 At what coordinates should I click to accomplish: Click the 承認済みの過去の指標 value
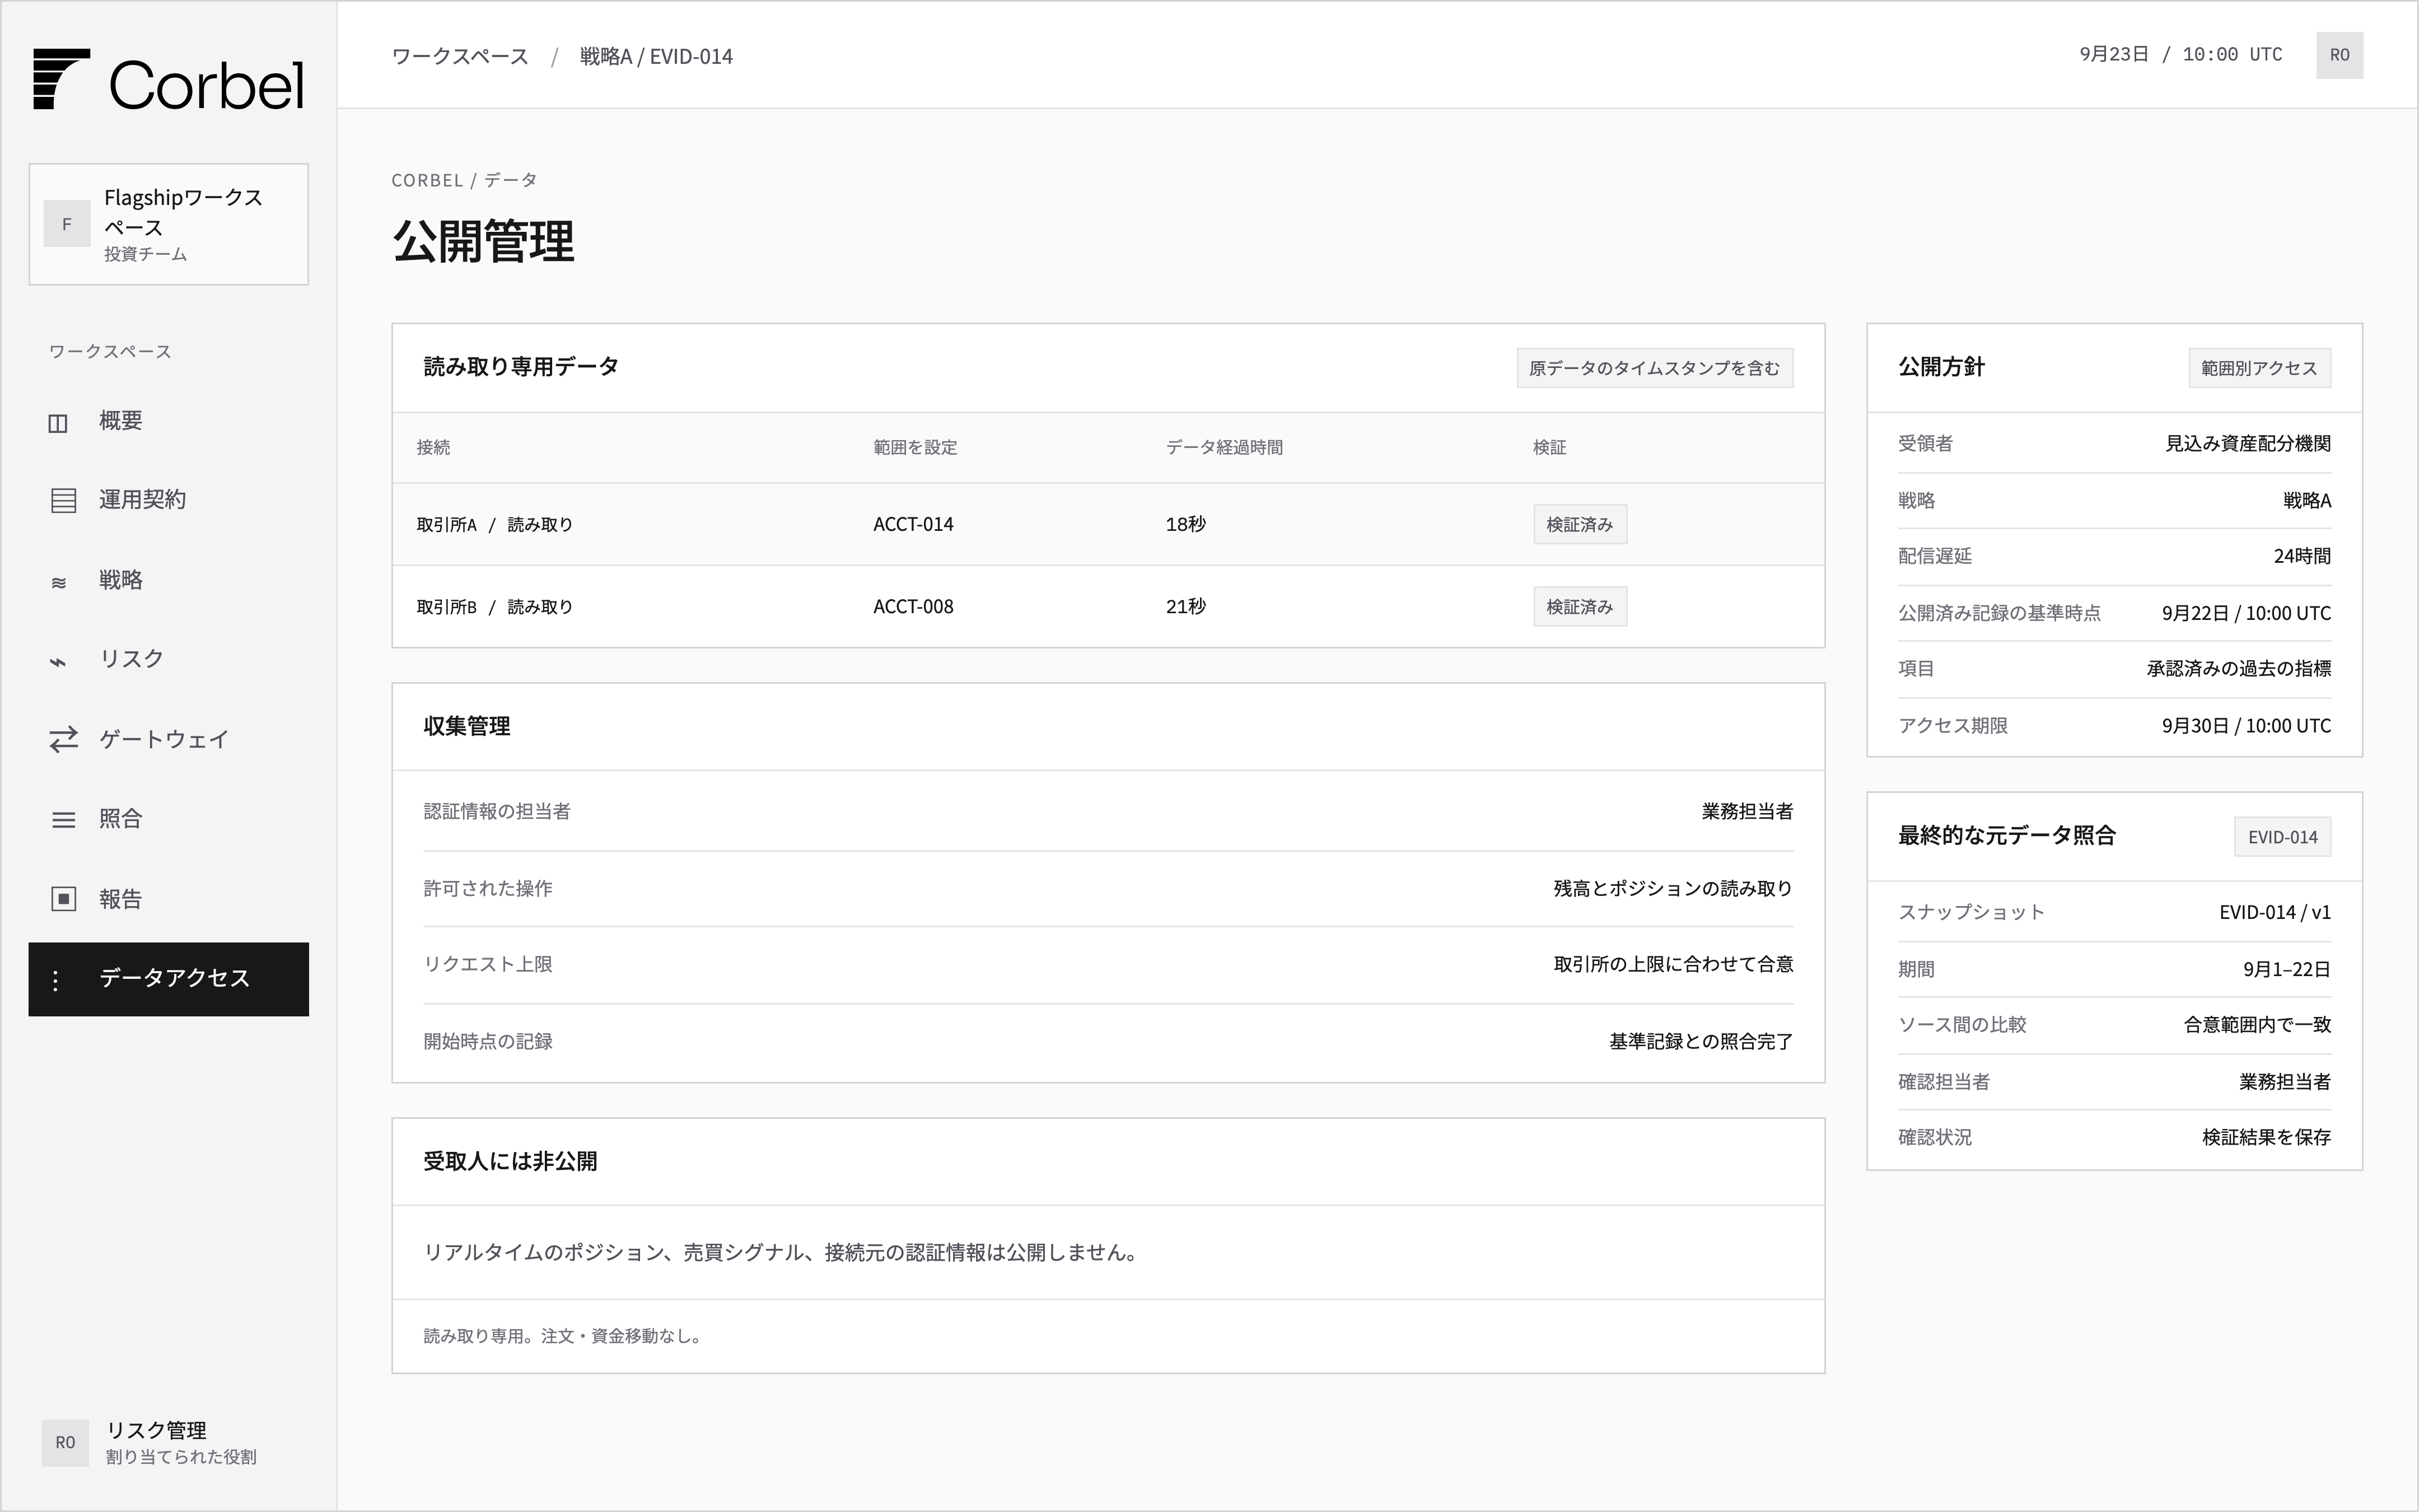(2239, 669)
